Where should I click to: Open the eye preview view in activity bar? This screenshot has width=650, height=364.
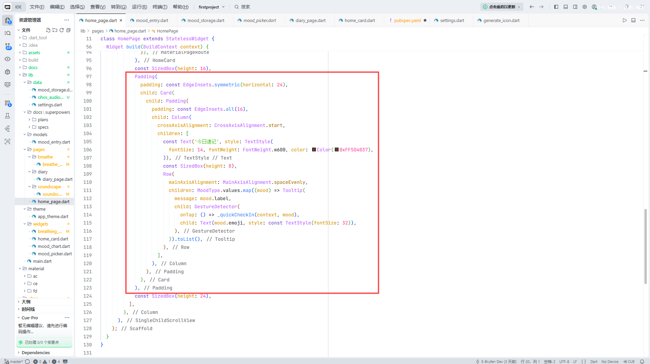7,59
